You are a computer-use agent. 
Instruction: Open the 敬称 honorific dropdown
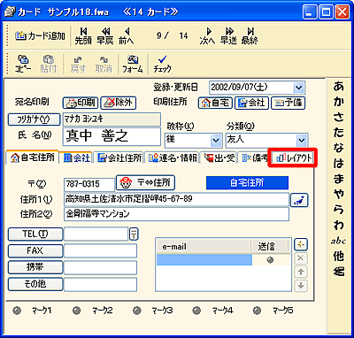(216, 140)
